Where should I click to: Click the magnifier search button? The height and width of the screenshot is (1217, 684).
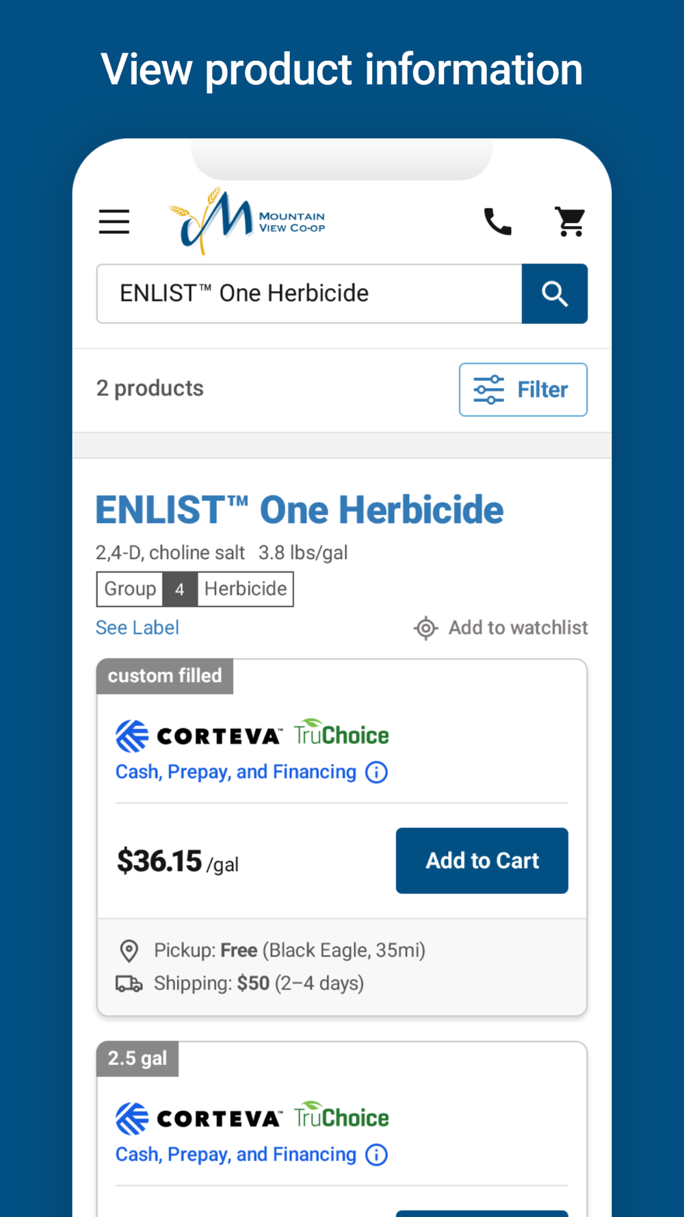point(555,294)
